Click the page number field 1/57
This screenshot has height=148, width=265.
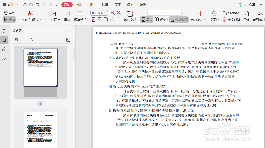coord(164,13)
